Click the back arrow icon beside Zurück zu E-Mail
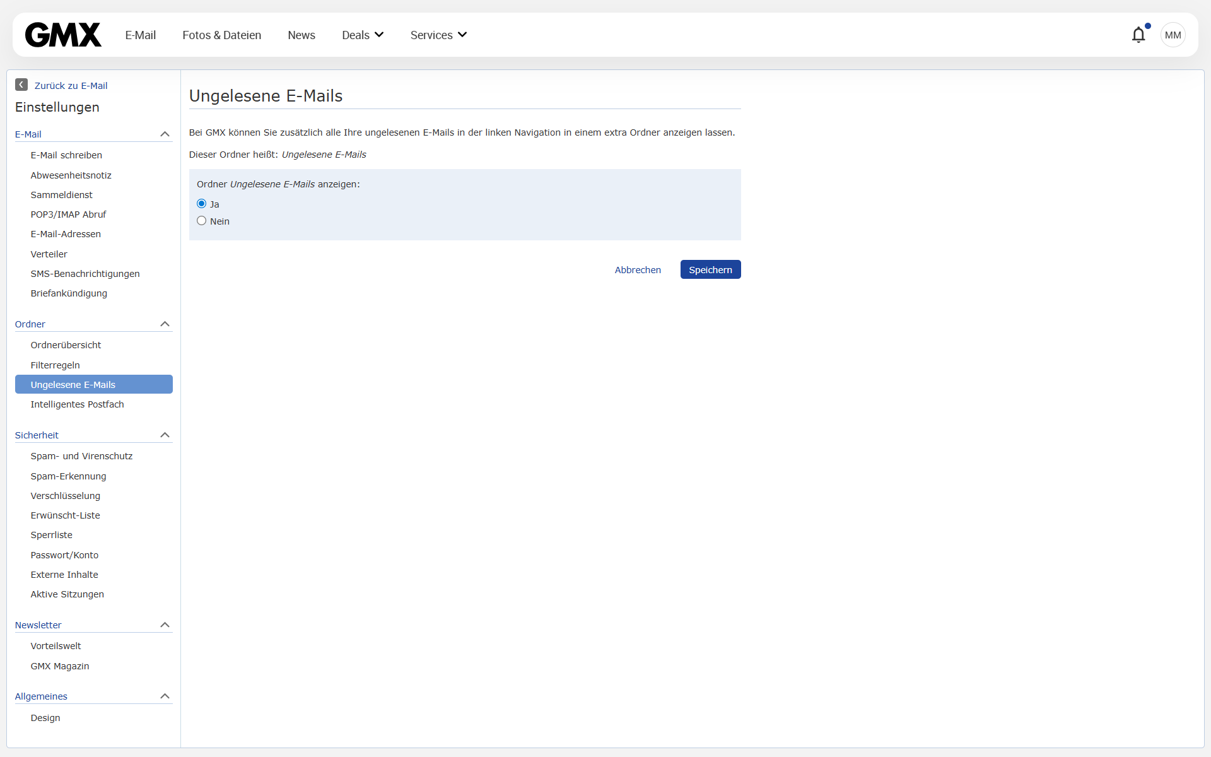The height and width of the screenshot is (757, 1211). tap(21, 85)
